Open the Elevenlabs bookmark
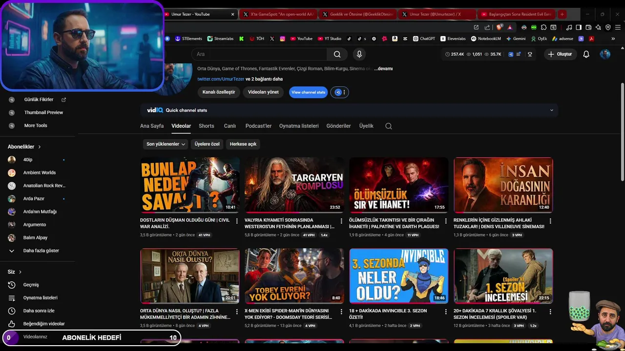This screenshot has height=351, width=625. tap(453, 39)
